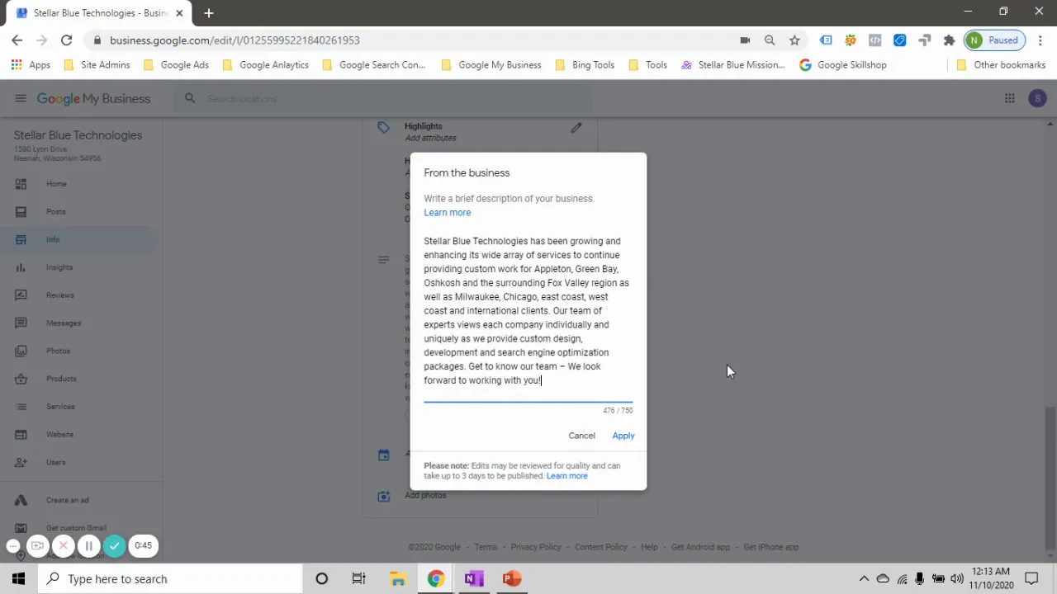Open the purple account avatar
1057x594 pixels.
coord(1037,98)
